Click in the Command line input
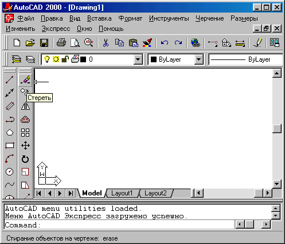The image size is (285, 244). coord(119,225)
